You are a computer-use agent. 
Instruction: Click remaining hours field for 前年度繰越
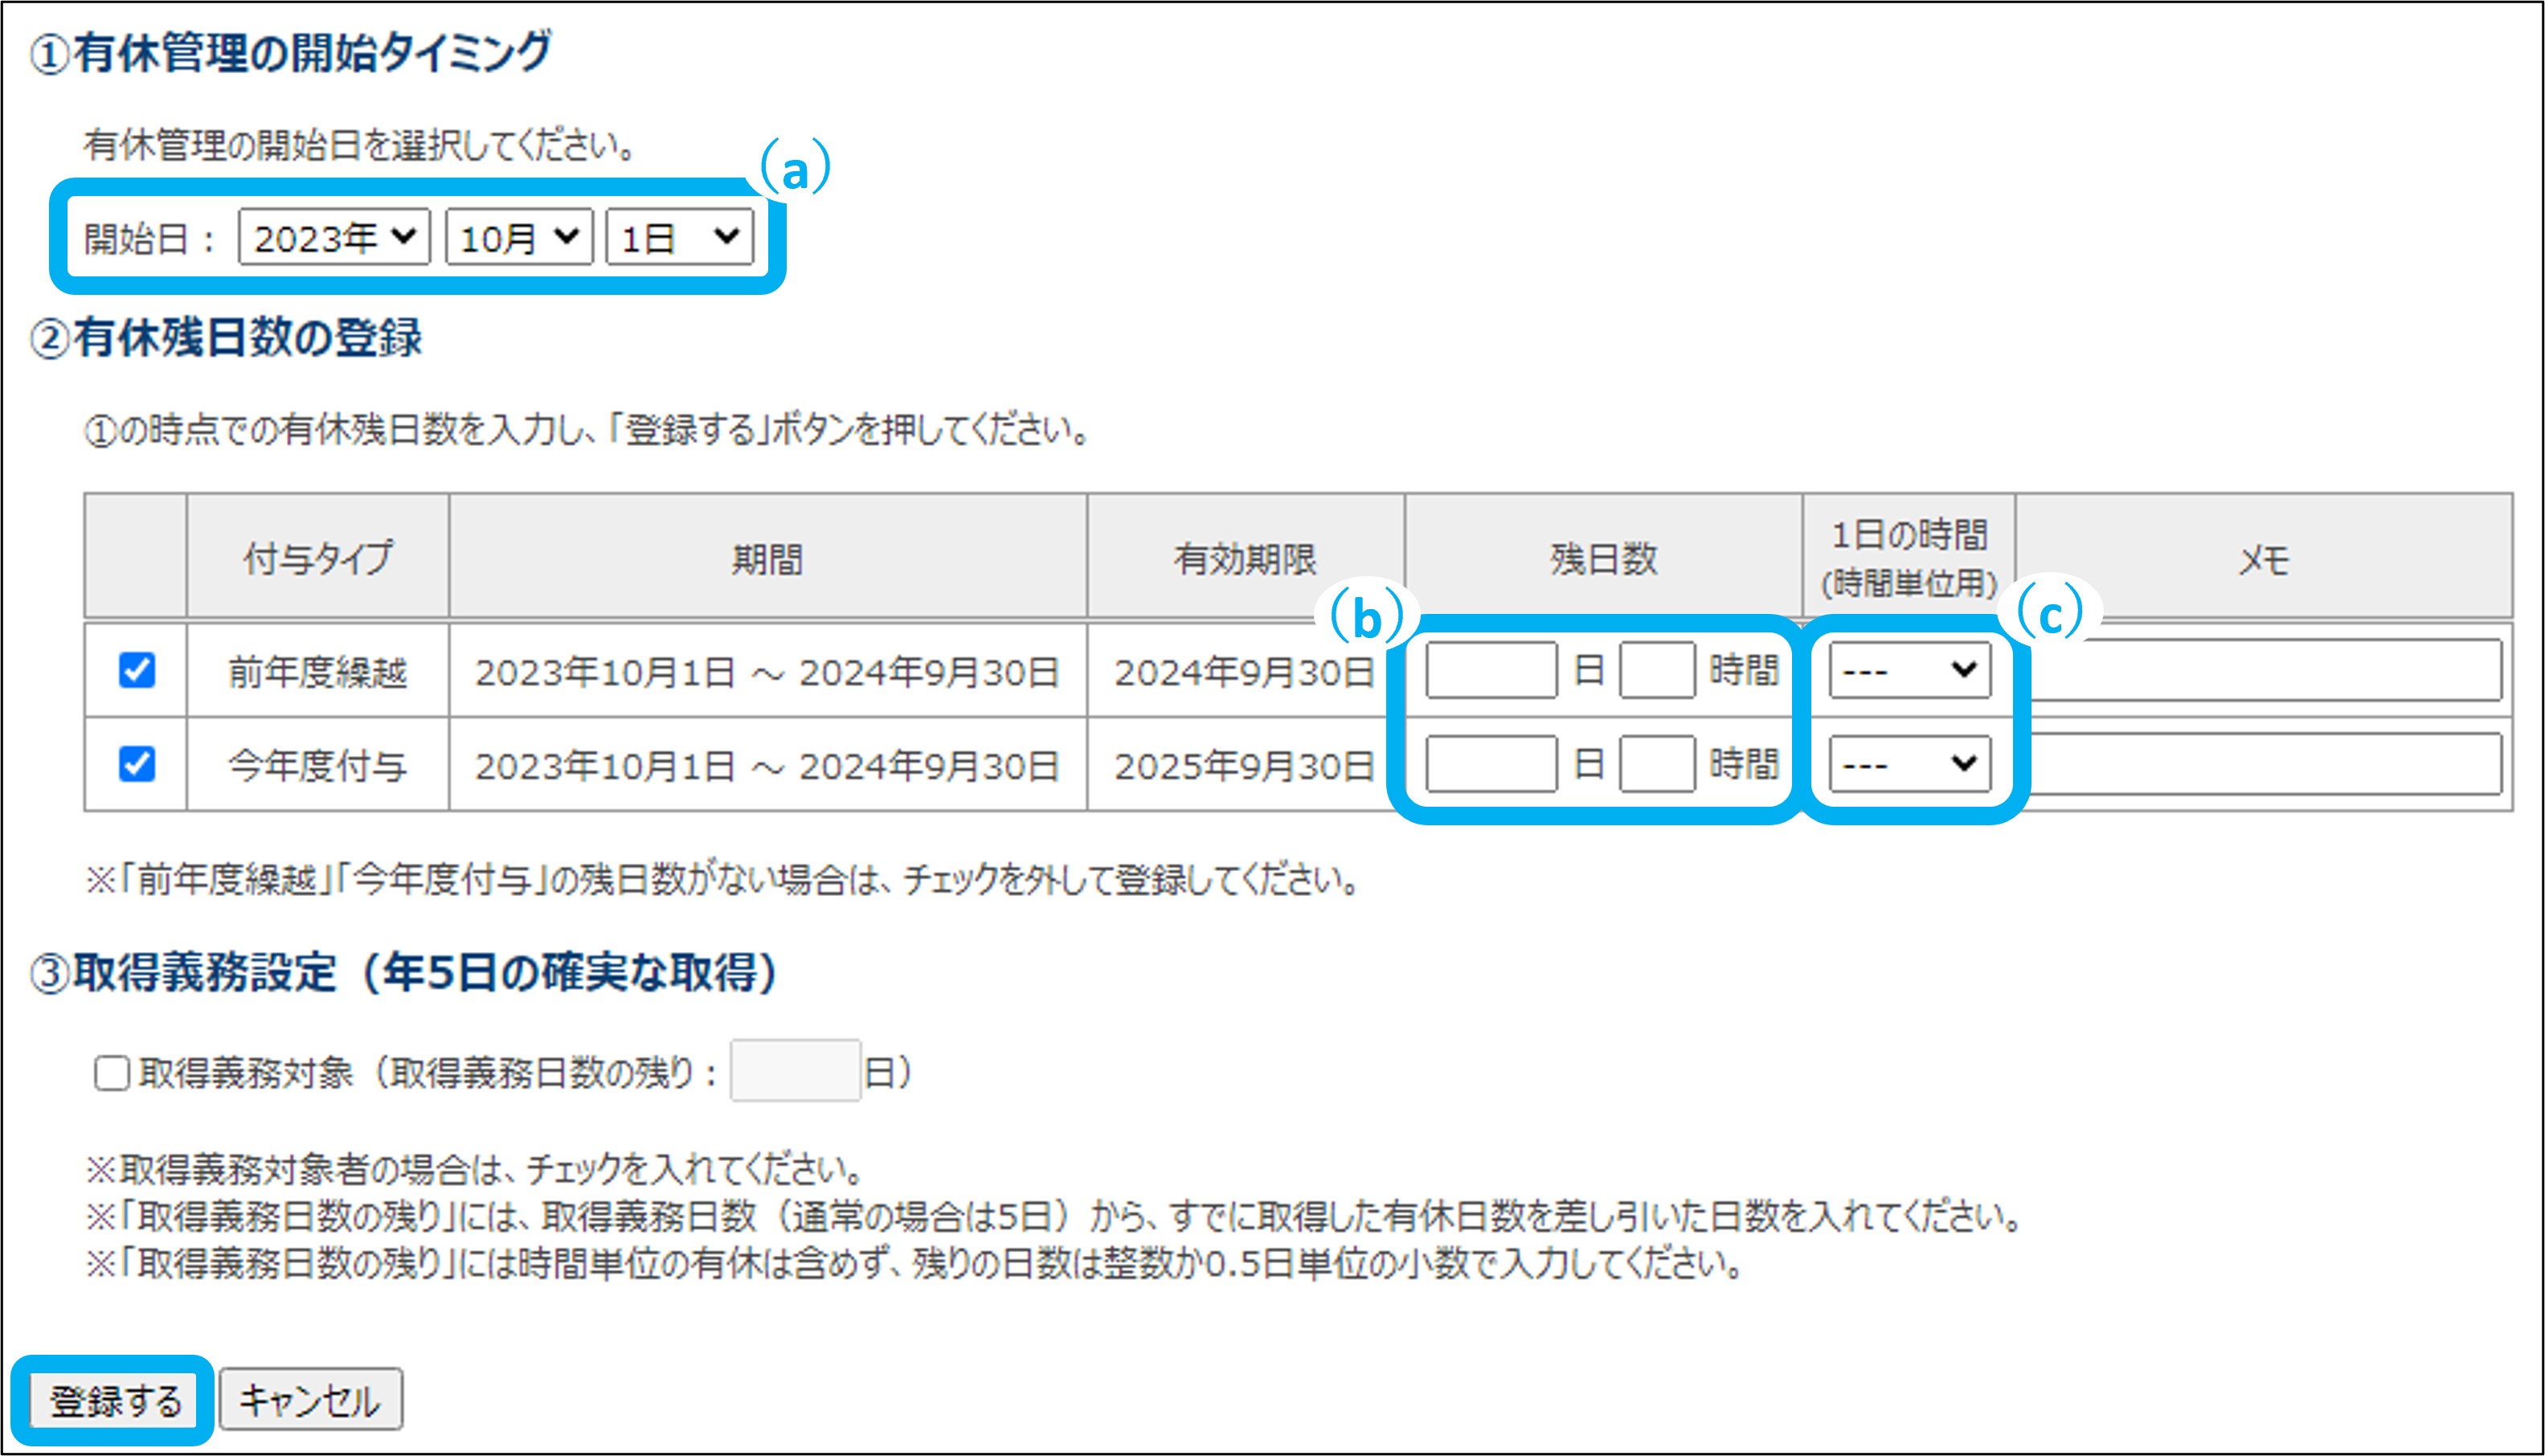[x=1656, y=670]
